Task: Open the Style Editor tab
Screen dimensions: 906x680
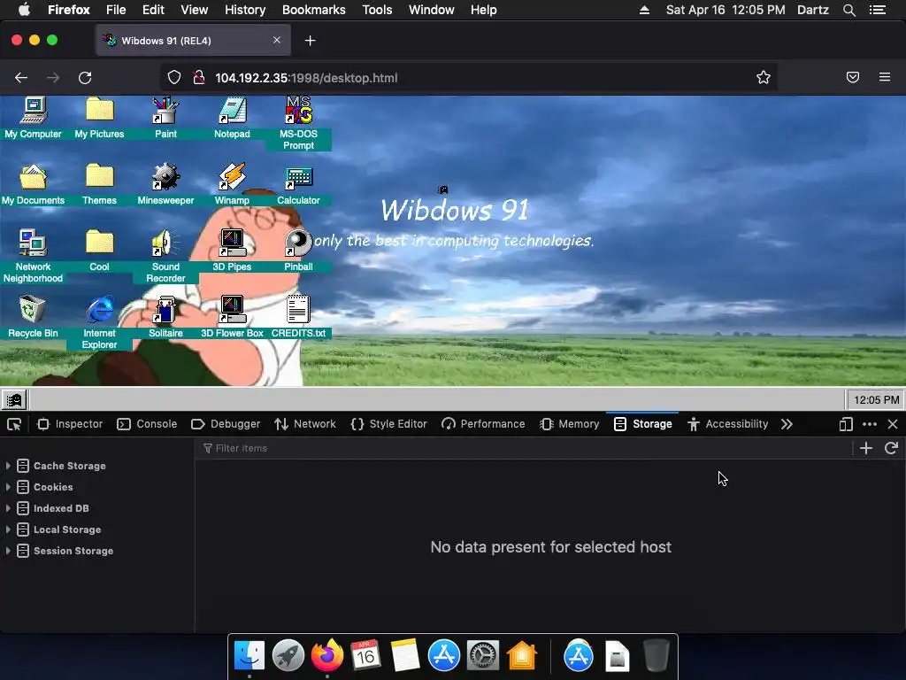Action: point(389,424)
